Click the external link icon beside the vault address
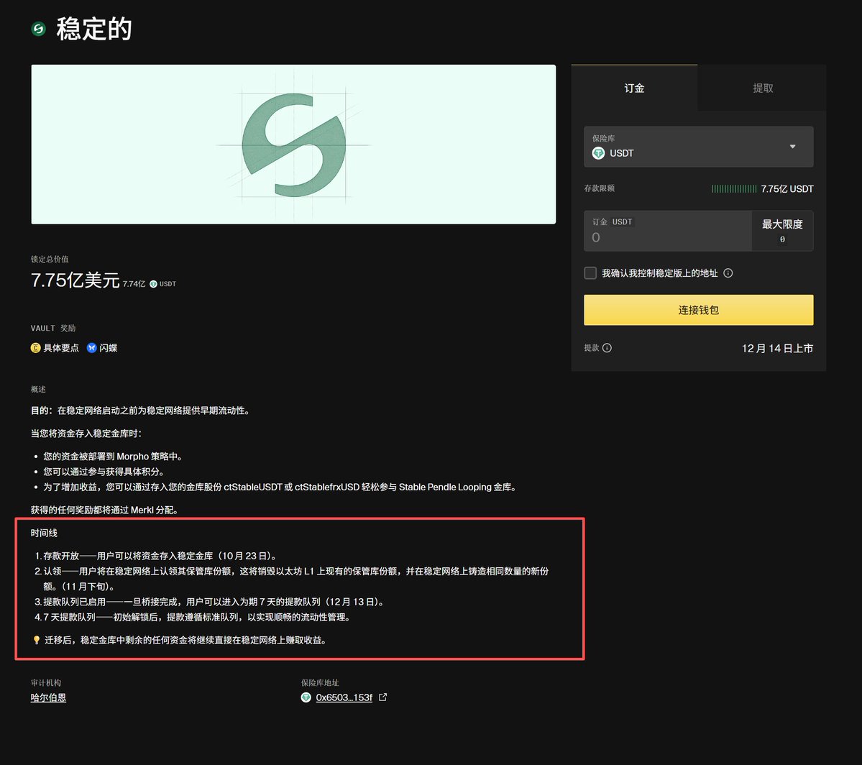Viewport: 862px width, 765px height. [382, 697]
